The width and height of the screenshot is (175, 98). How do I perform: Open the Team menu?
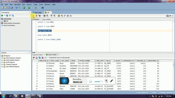pyautogui.click(x=35, y=4)
